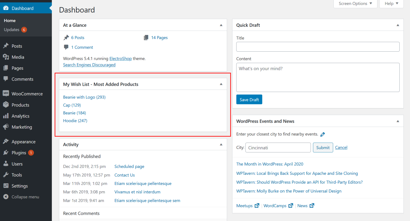Select the Plugins plug icon
Screen dimensions: 410x221
pyautogui.click(x=6, y=152)
